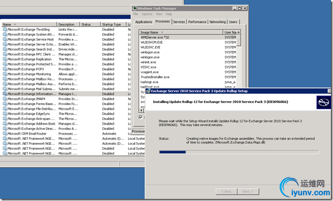Open the Help menu in Task Manager
The width and height of the screenshot is (333, 201).
point(169,14)
